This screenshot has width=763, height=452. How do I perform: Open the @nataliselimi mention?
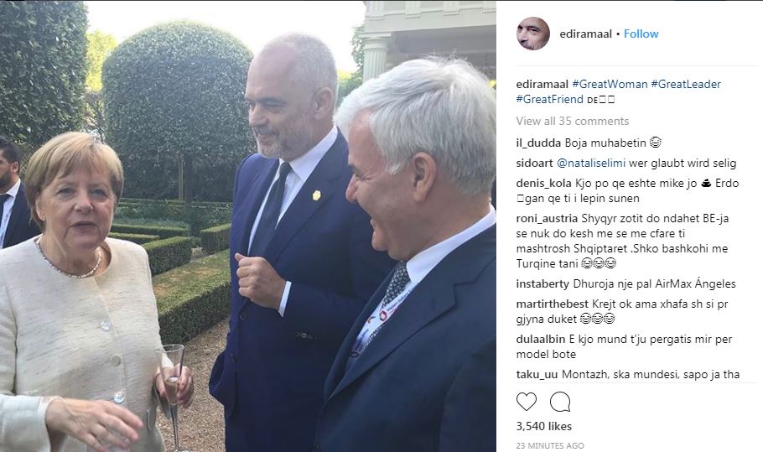coord(591,164)
